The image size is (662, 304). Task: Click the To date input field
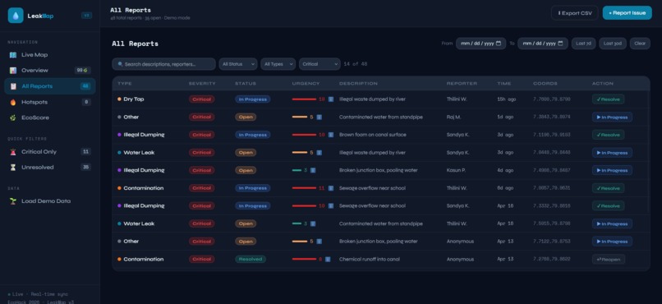pyautogui.click(x=543, y=44)
